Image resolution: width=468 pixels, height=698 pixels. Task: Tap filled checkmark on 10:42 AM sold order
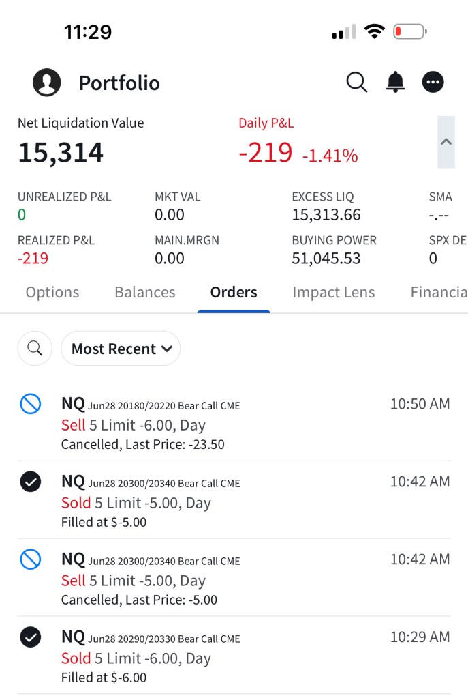(31, 482)
